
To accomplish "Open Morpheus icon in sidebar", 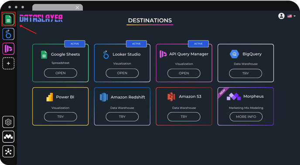I will pos(8,137).
